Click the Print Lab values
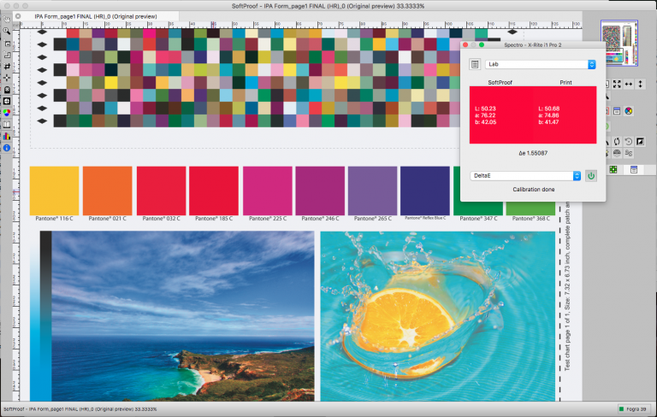Screen dimensions: 657x417 point(549,115)
